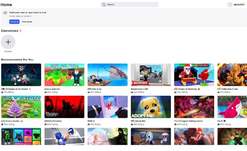The height and width of the screenshot is (151, 247).
Task: Open the Fisch game thumbnail
Action: [x=232, y=107]
